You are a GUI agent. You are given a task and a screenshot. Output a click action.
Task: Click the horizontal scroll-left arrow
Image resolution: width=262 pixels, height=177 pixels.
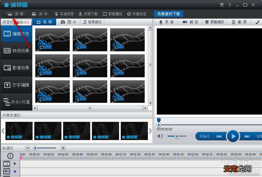click(x=35, y=108)
